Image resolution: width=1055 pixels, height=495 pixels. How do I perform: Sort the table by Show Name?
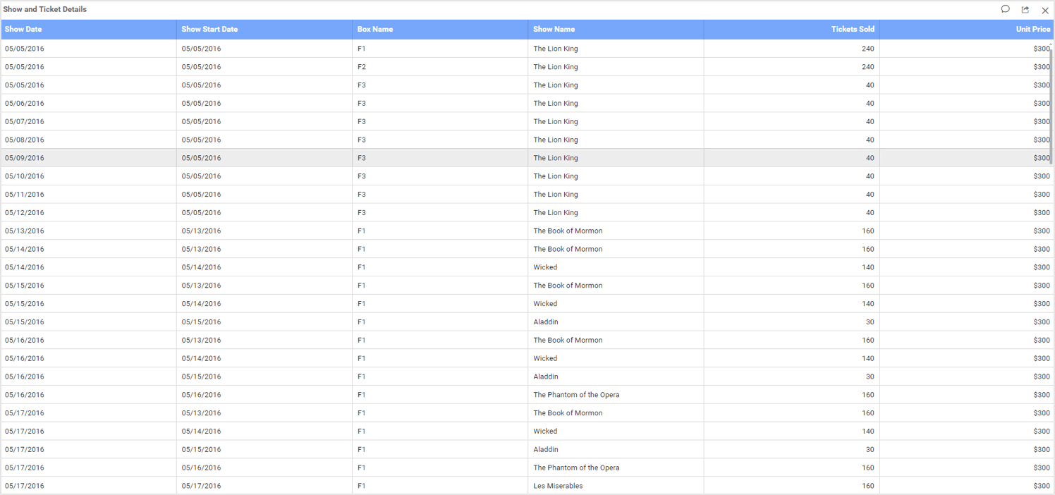pyautogui.click(x=553, y=29)
